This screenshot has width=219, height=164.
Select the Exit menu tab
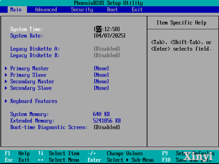[x=137, y=10]
